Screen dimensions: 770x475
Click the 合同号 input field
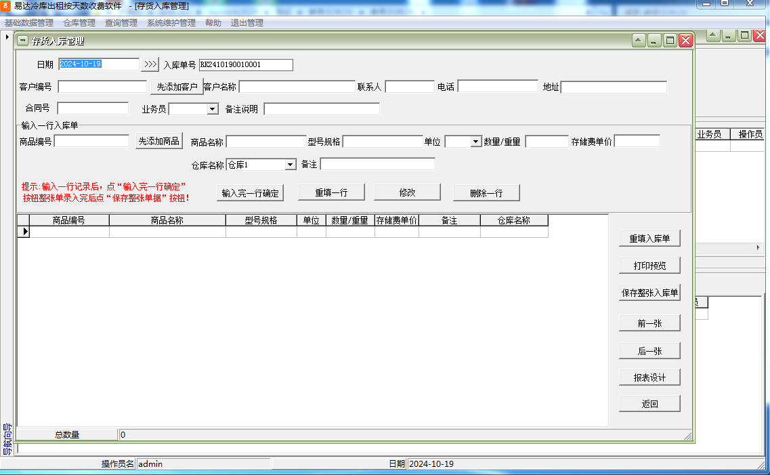[93, 108]
